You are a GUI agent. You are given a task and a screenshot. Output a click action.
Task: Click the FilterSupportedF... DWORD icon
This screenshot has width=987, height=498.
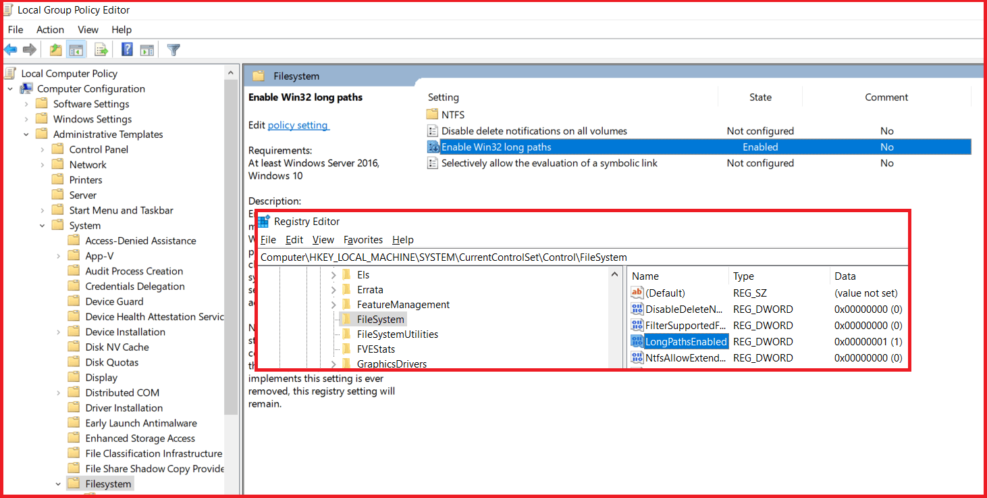click(x=637, y=325)
